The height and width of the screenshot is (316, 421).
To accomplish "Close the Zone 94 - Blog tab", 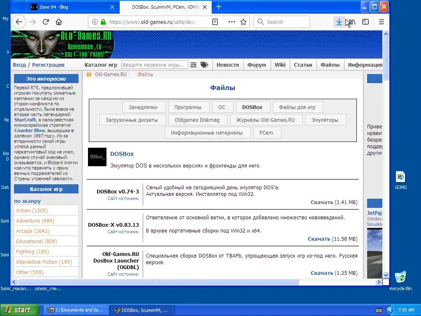I will [112, 7].
